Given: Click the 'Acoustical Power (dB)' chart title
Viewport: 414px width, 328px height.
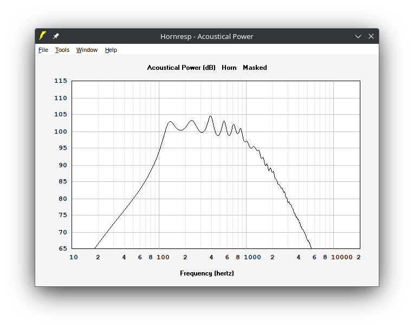Looking at the screenshot, I should (182, 68).
